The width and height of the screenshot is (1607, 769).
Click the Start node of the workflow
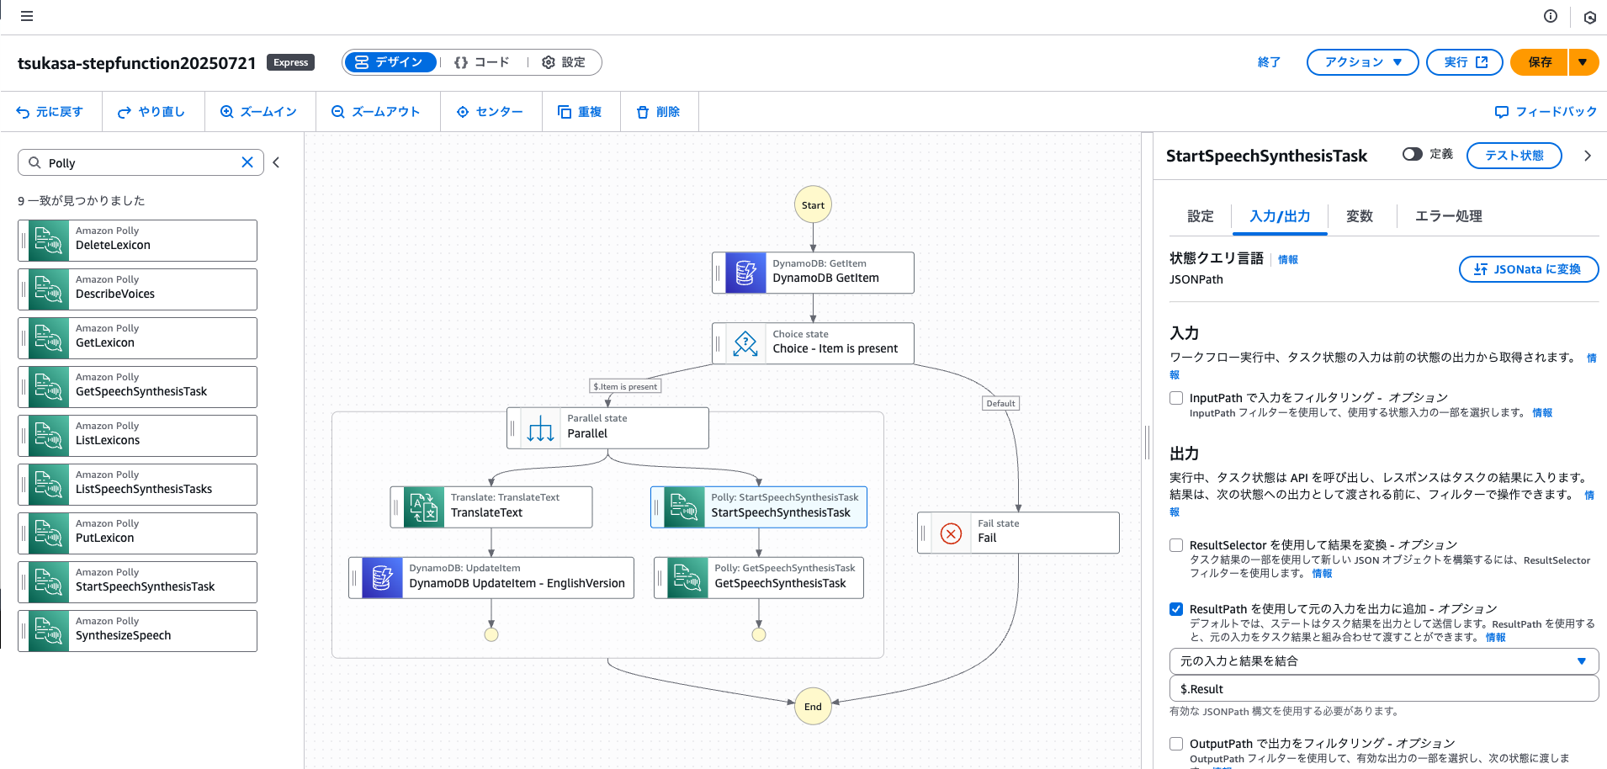pyautogui.click(x=813, y=204)
